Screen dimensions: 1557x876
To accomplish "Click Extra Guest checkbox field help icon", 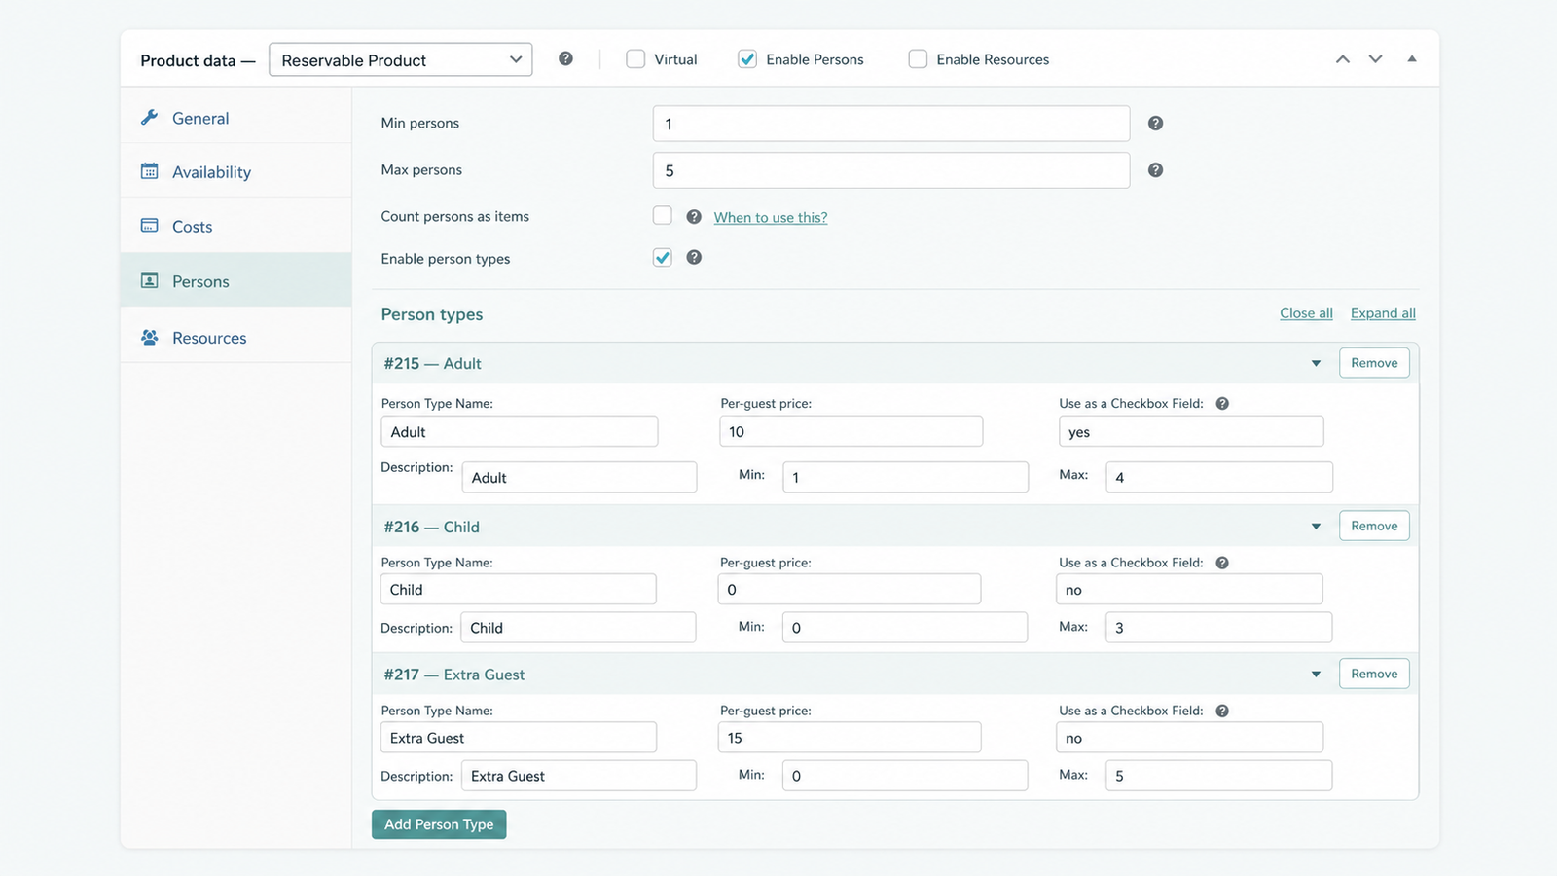I will click(1222, 712).
